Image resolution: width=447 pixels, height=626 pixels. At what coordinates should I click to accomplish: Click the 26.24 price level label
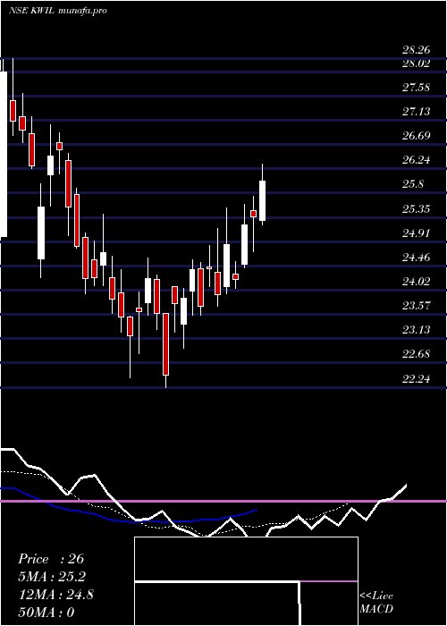coord(416,160)
